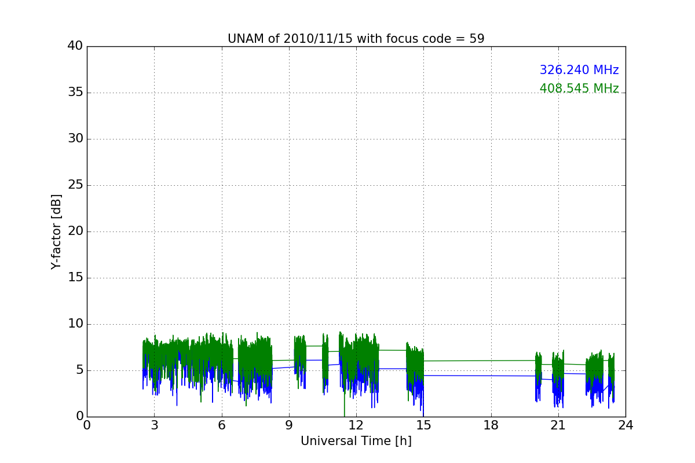
Task: Click x-axis tick label '3'
Action: click(154, 425)
